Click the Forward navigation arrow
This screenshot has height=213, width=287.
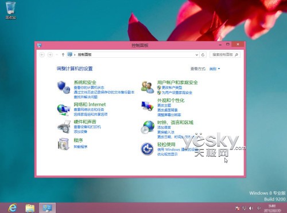tap(50, 55)
